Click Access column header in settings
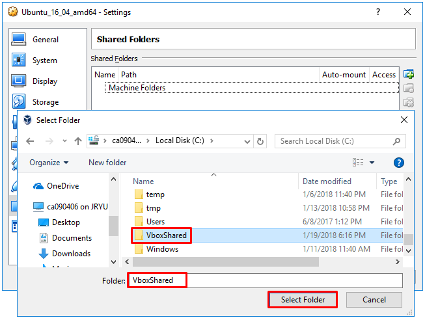The width and height of the screenshot is (425, 320). [384, 75]
